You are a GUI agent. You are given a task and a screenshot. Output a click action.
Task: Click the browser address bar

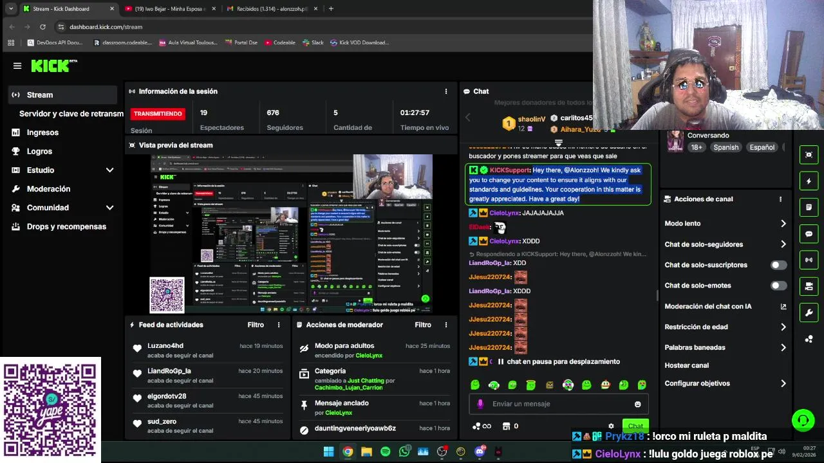[x=322, y=27]
